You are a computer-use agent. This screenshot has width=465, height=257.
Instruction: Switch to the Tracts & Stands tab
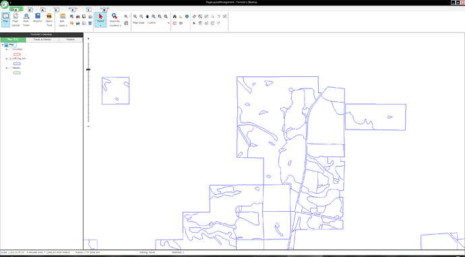coord(42,40)
